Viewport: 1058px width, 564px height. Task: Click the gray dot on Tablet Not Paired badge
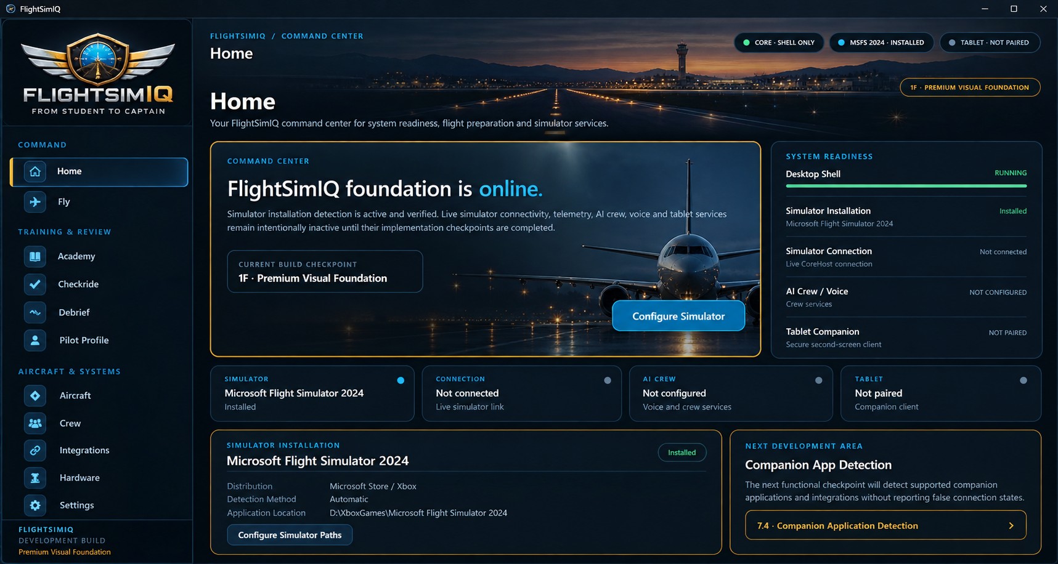tap(952, 42)
